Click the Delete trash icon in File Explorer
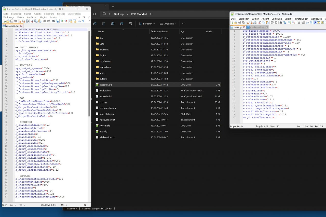The height and width of the screenshot is (217, 326). point(130,24)
